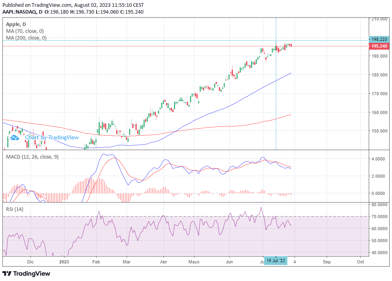392x281 pixels.
Task: Click the 170.000 price axis label
Action: pos(380,94)
